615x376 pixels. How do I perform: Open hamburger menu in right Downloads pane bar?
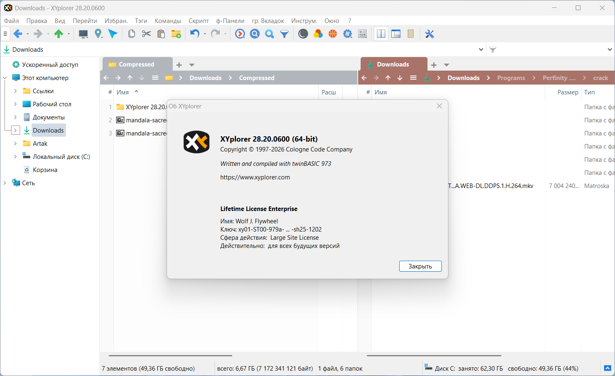(x=413, y=78)
